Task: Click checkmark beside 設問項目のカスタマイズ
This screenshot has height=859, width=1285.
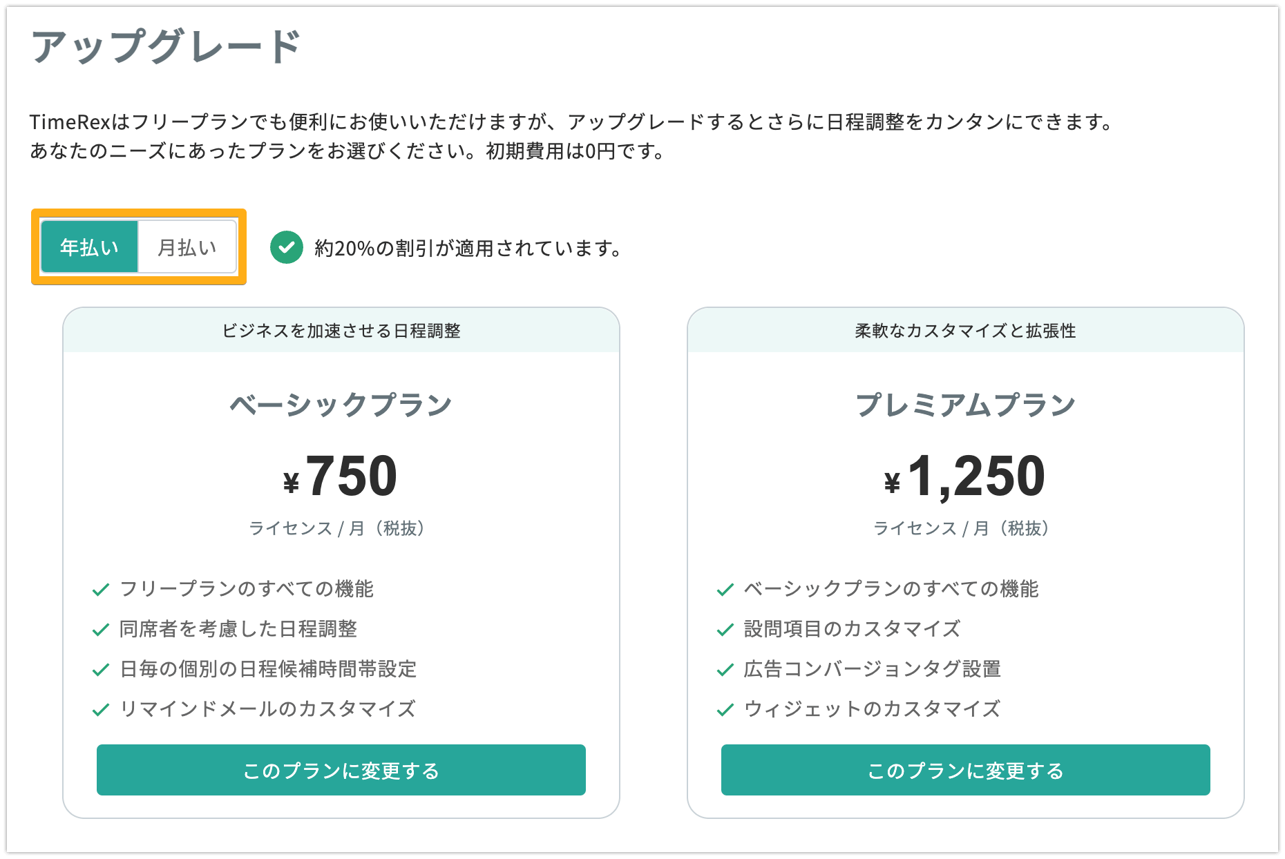Action: [725, 630]
